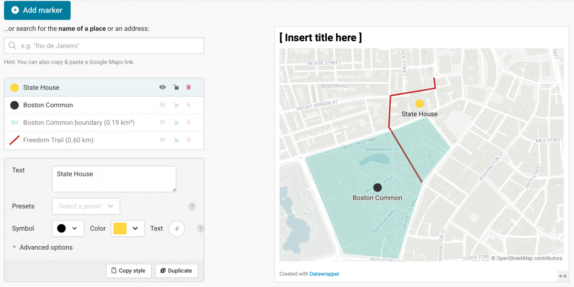The image size is (574, 287).
Task: Hide the State House marker
Action: tap(163, 87)
